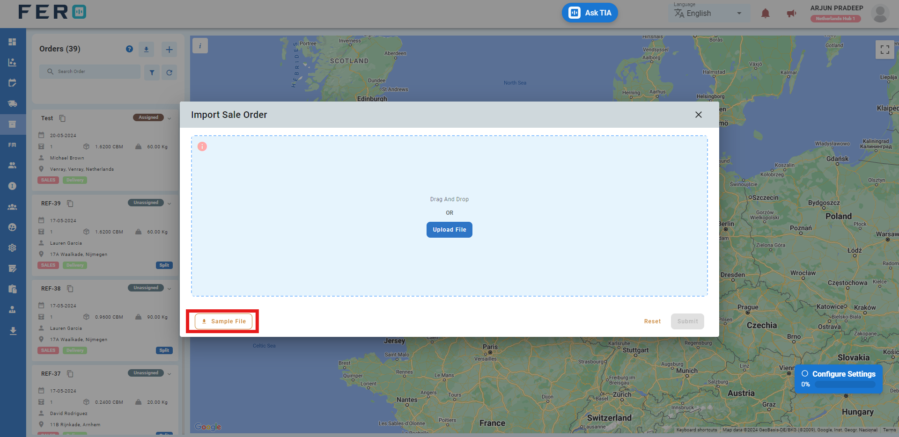Expand the REF-39 order card chevron

coord(169,204)
